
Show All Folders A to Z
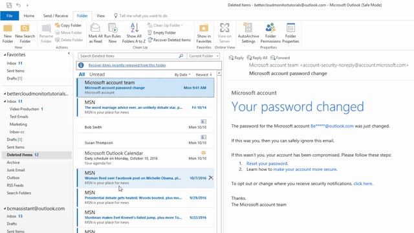click(x=134, y=34)
